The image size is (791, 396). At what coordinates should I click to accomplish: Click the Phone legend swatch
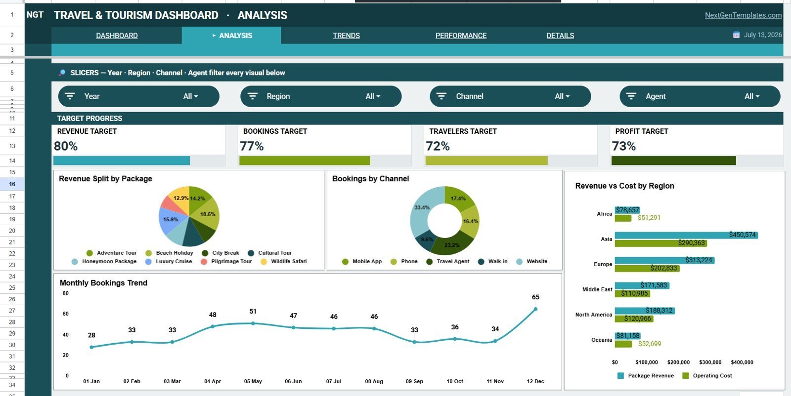tap(394, 262)
